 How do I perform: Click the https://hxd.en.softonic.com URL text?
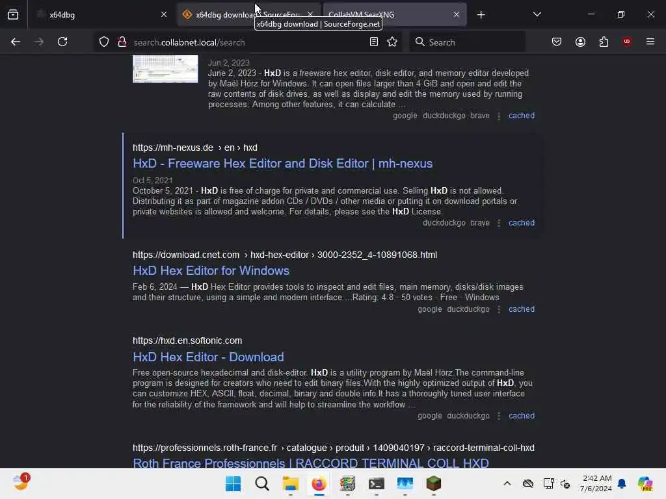point(187,340)
